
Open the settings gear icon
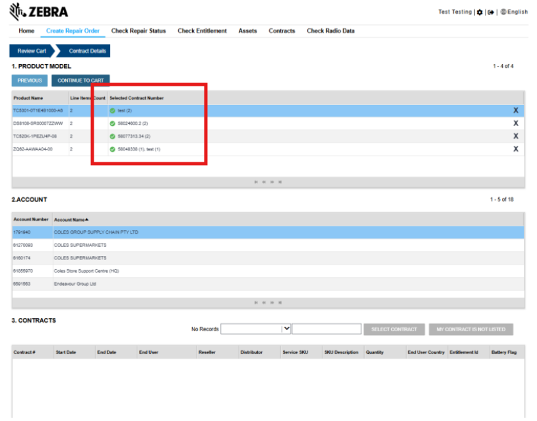(x=480, y=13)
